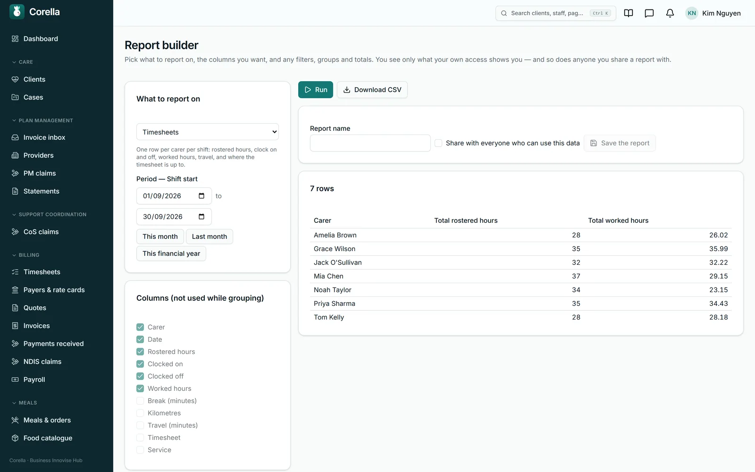Click the Providers building icon
The image size is (755, 472).
click(x=15, y=155)
